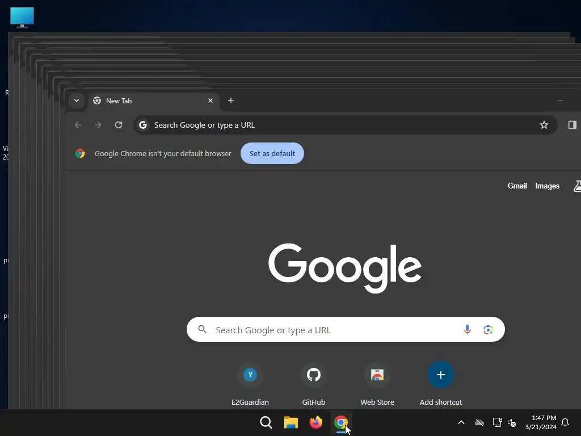Click the OneDrive cloud tray icon

click(x=479, y=422)
